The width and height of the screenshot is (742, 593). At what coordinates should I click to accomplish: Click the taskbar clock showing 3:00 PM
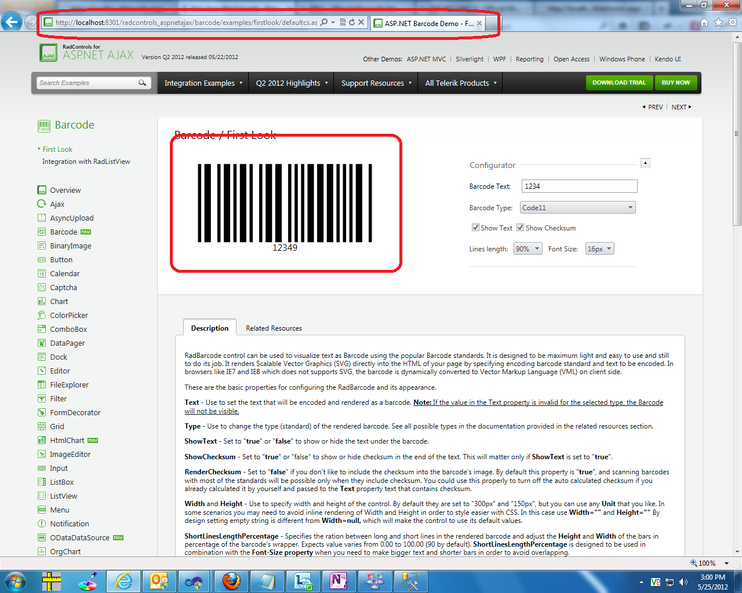click(x=713, y=582)
